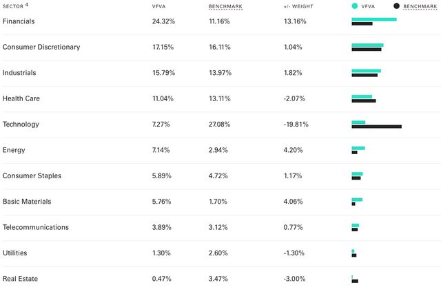441x287 pixels.
Task: Click the teal VFVA legend dot
Action: [x=355, y=6]
